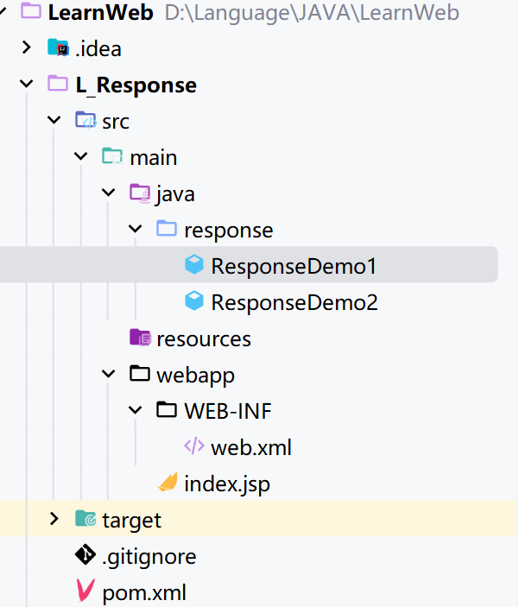519x607 pixels.
Task: Click the .idea folder icon
Action: (x=58, y=48)
